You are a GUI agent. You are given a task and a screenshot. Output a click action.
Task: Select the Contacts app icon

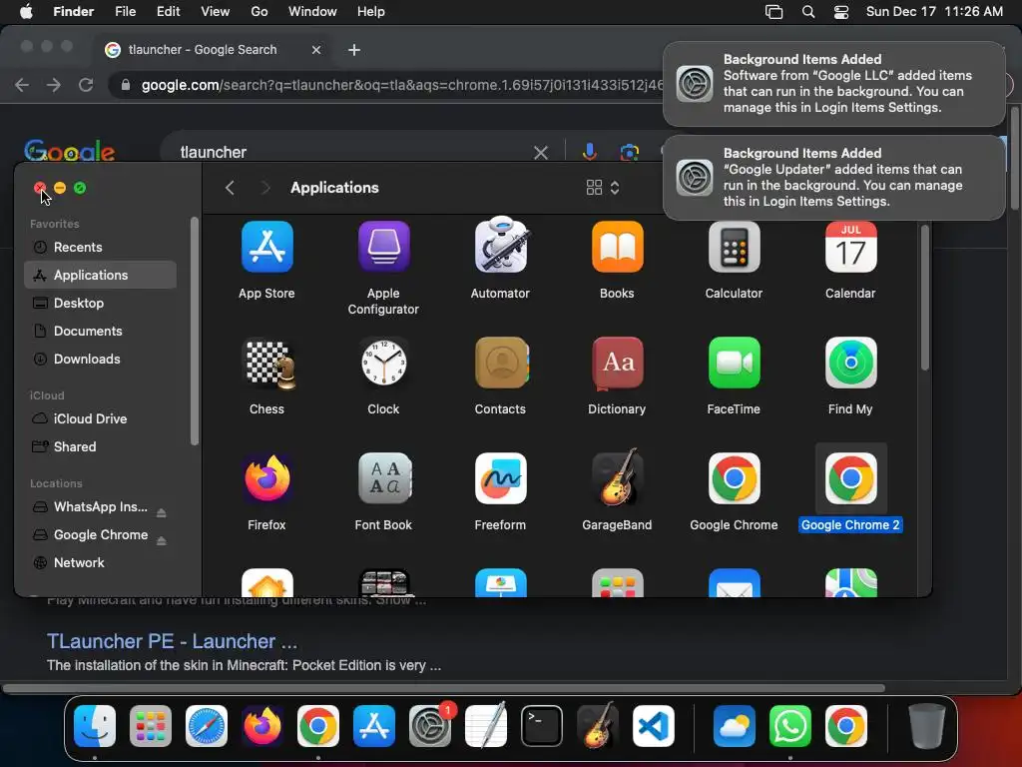pos(500,363)
